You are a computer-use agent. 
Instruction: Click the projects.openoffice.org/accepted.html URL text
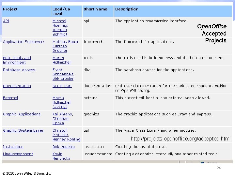pos(180,139)
